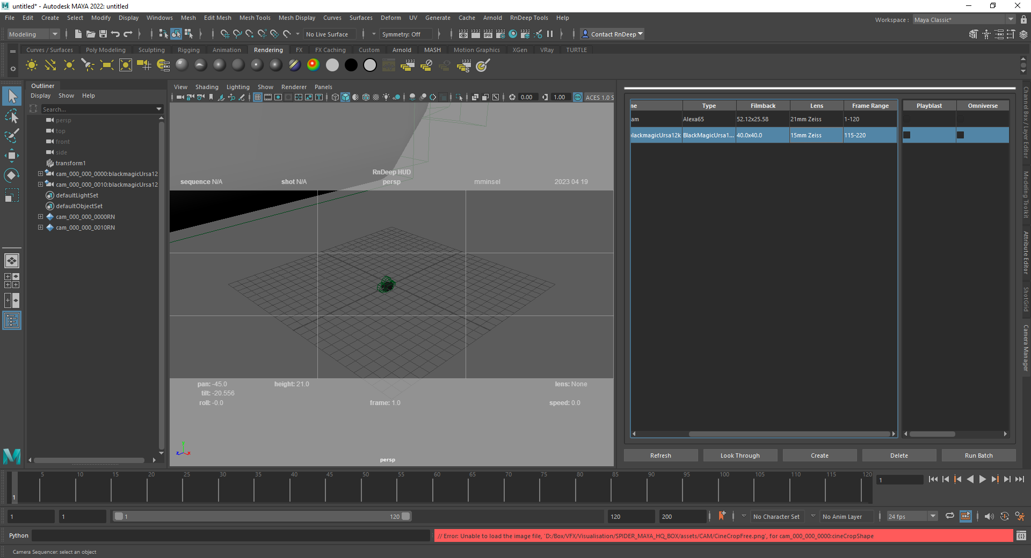Select the Move tool in the toolbox
The width and height of the screenshot is (1031, 558).
pos(11,156)
